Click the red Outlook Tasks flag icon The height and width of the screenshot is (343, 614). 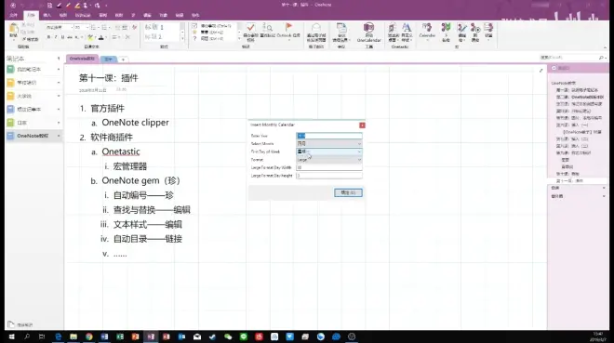(x=288, y=27)
